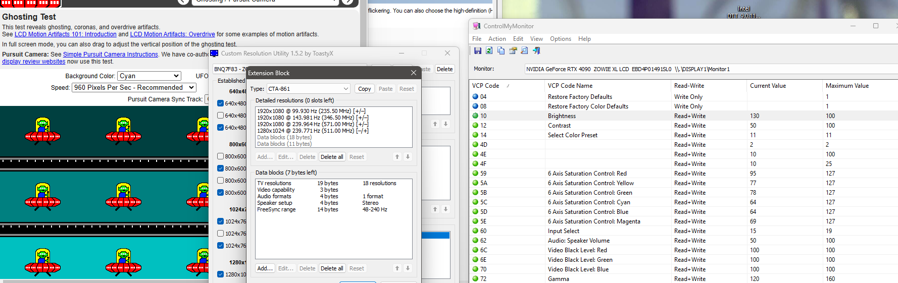Click Exit icon in ControlMyMonitor toolbar
The height and width of the screenshot is (283, 898).
point(536,50)
